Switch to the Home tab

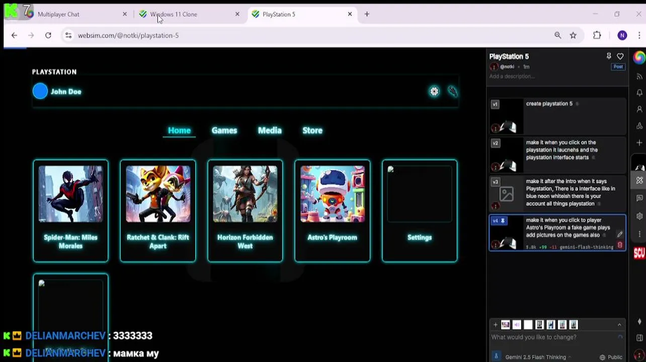coord(179,130)
